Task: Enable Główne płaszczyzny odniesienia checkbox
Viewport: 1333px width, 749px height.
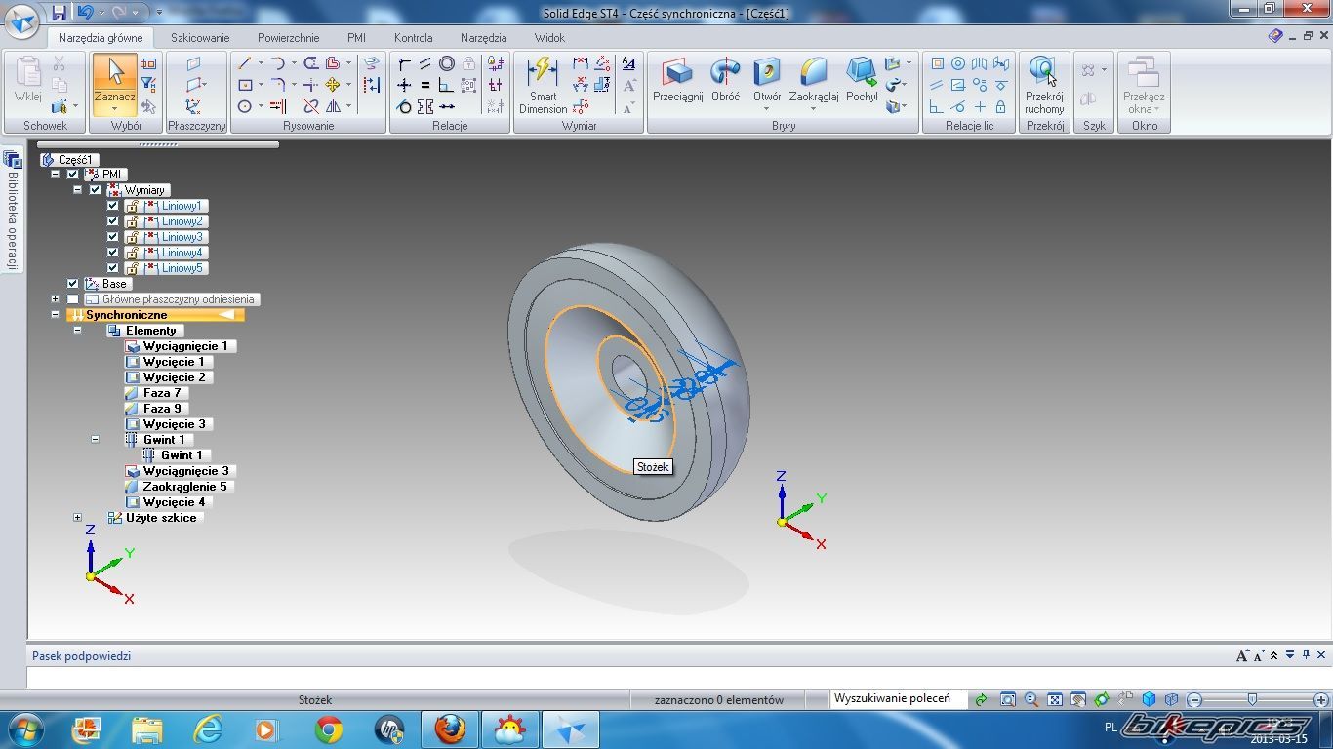Action: click(x=72, y=299)
